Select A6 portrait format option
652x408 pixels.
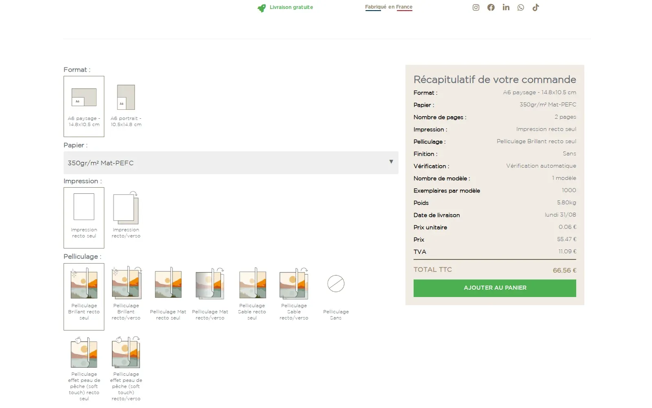pyautogui.click(x=126, y=106)
